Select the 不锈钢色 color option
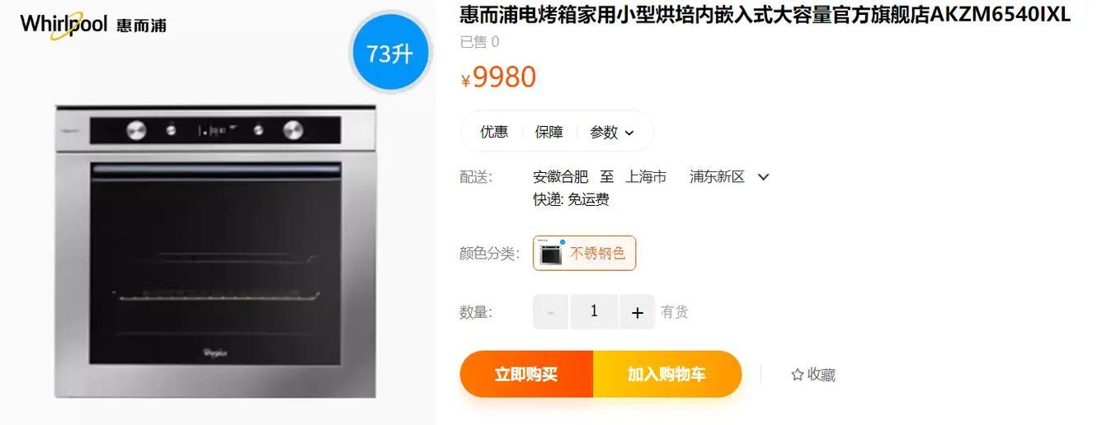Image resolution: width=1097 pixels, height=425 pixels. (584, 253)
